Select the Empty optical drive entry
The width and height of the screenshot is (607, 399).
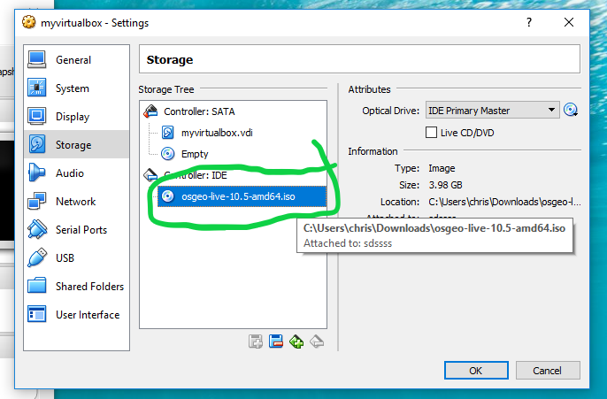pyautogui.click(x=195, y=154)
